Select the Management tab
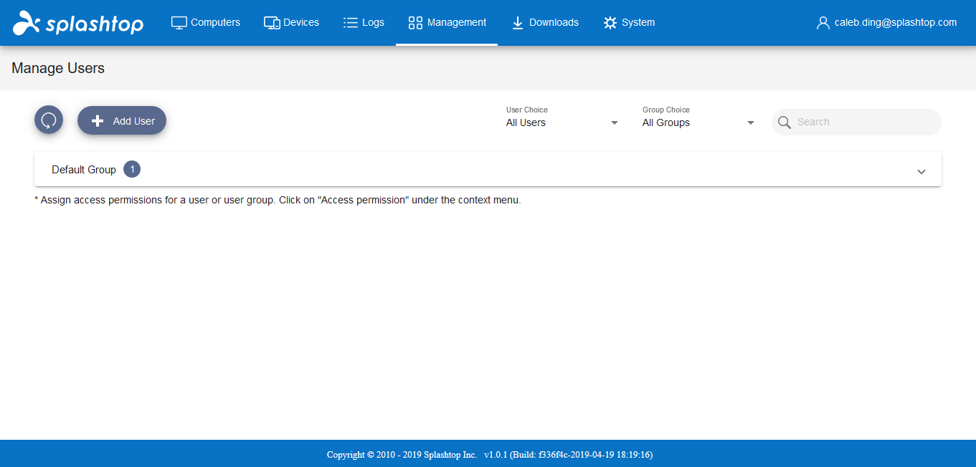This screenshot has height=467, width=976. pos(447,22)
